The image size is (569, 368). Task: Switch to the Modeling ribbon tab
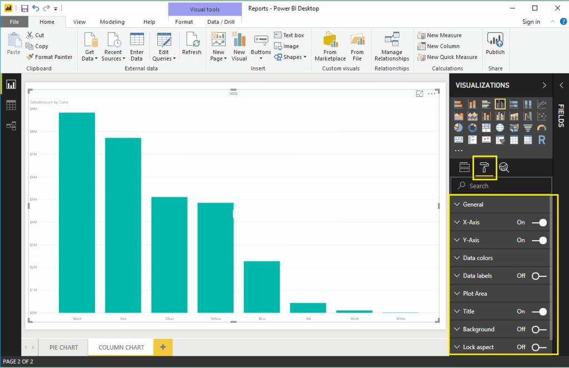(x=112, y=22)
